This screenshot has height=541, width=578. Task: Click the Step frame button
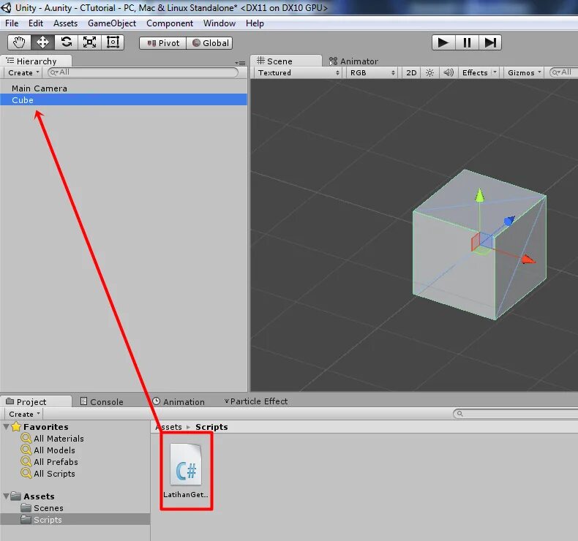coord(490,42)
